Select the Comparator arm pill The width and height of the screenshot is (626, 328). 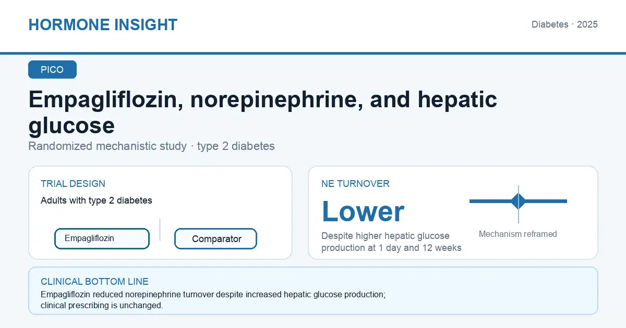(215, 239)
